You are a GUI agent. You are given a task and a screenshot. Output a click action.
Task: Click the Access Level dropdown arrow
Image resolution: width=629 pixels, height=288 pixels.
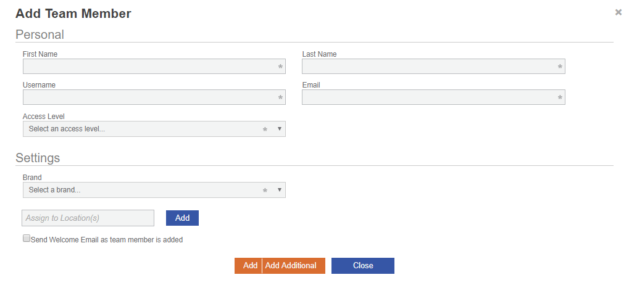pos(279,129)
